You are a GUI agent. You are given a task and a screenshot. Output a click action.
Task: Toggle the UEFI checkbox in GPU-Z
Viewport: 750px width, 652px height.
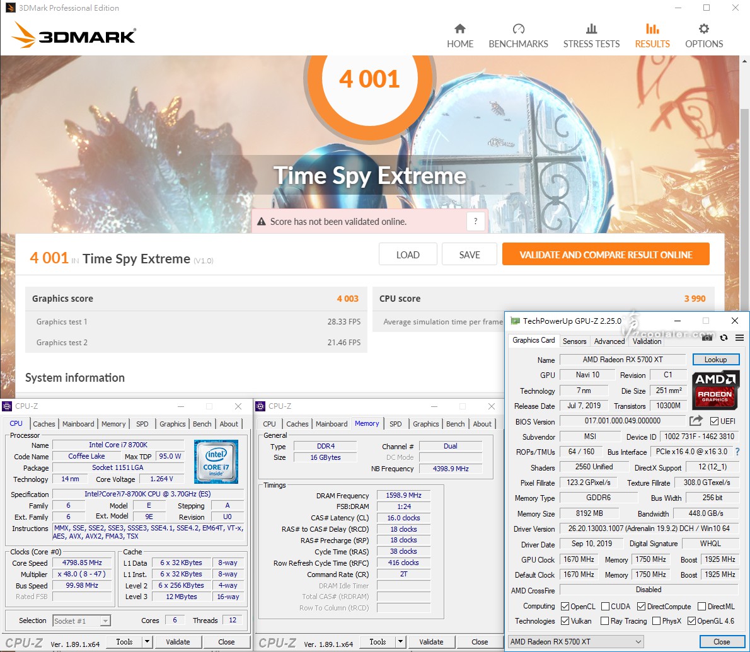pos(714,421)
